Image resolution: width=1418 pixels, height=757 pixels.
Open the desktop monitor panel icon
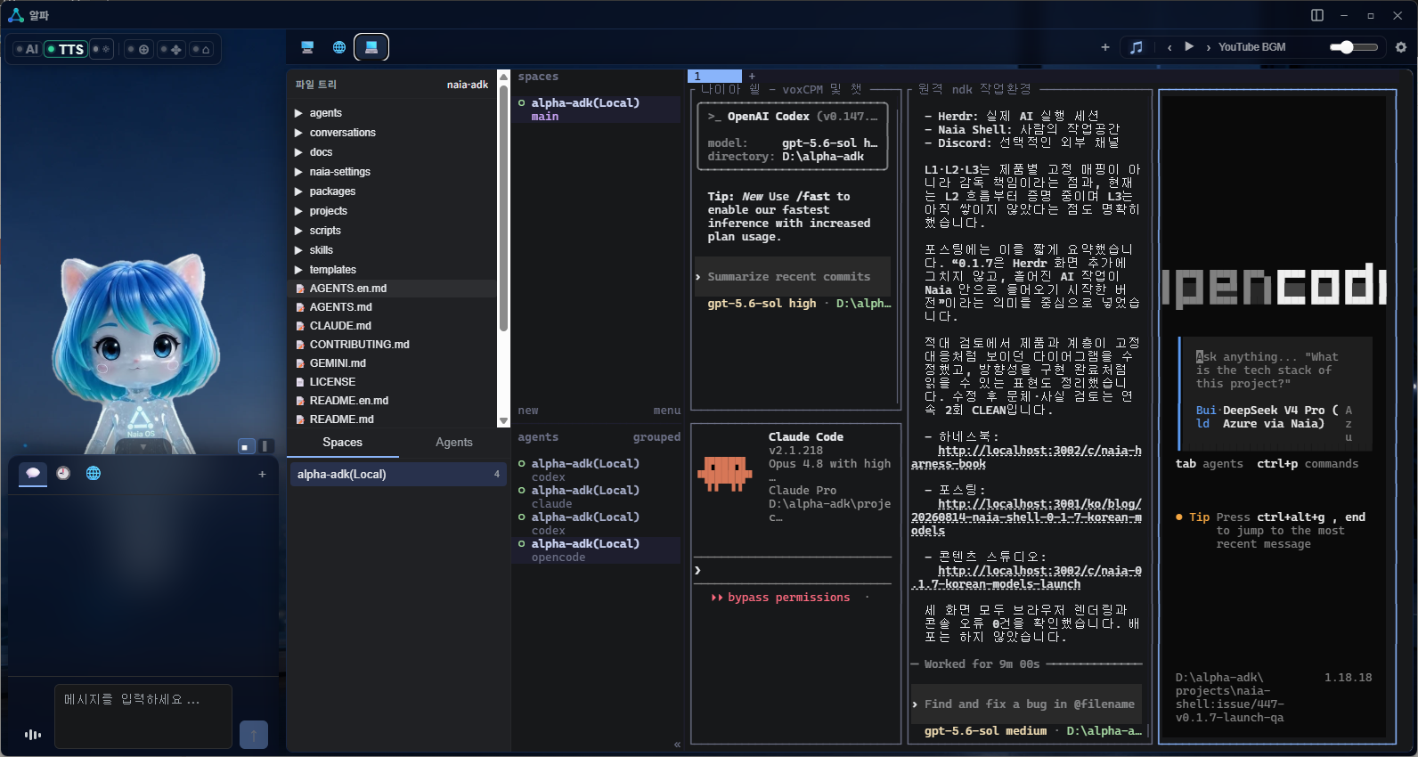tap(307, 47)
